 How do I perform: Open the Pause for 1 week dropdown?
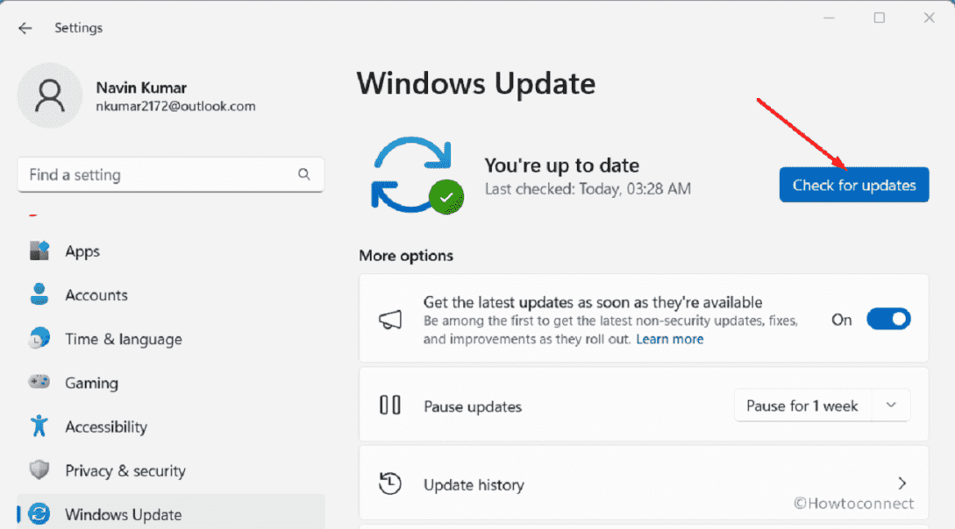[821, 405]
